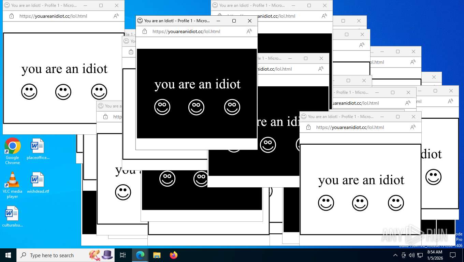
Task: Minimize the top-left idiot window
Action: point(85,5)
